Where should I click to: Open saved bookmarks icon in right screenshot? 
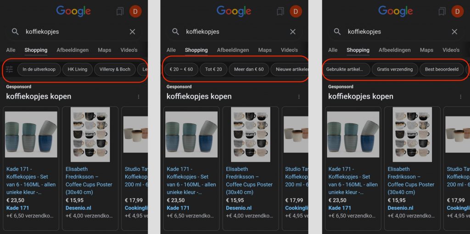click(x=442, y=11)
